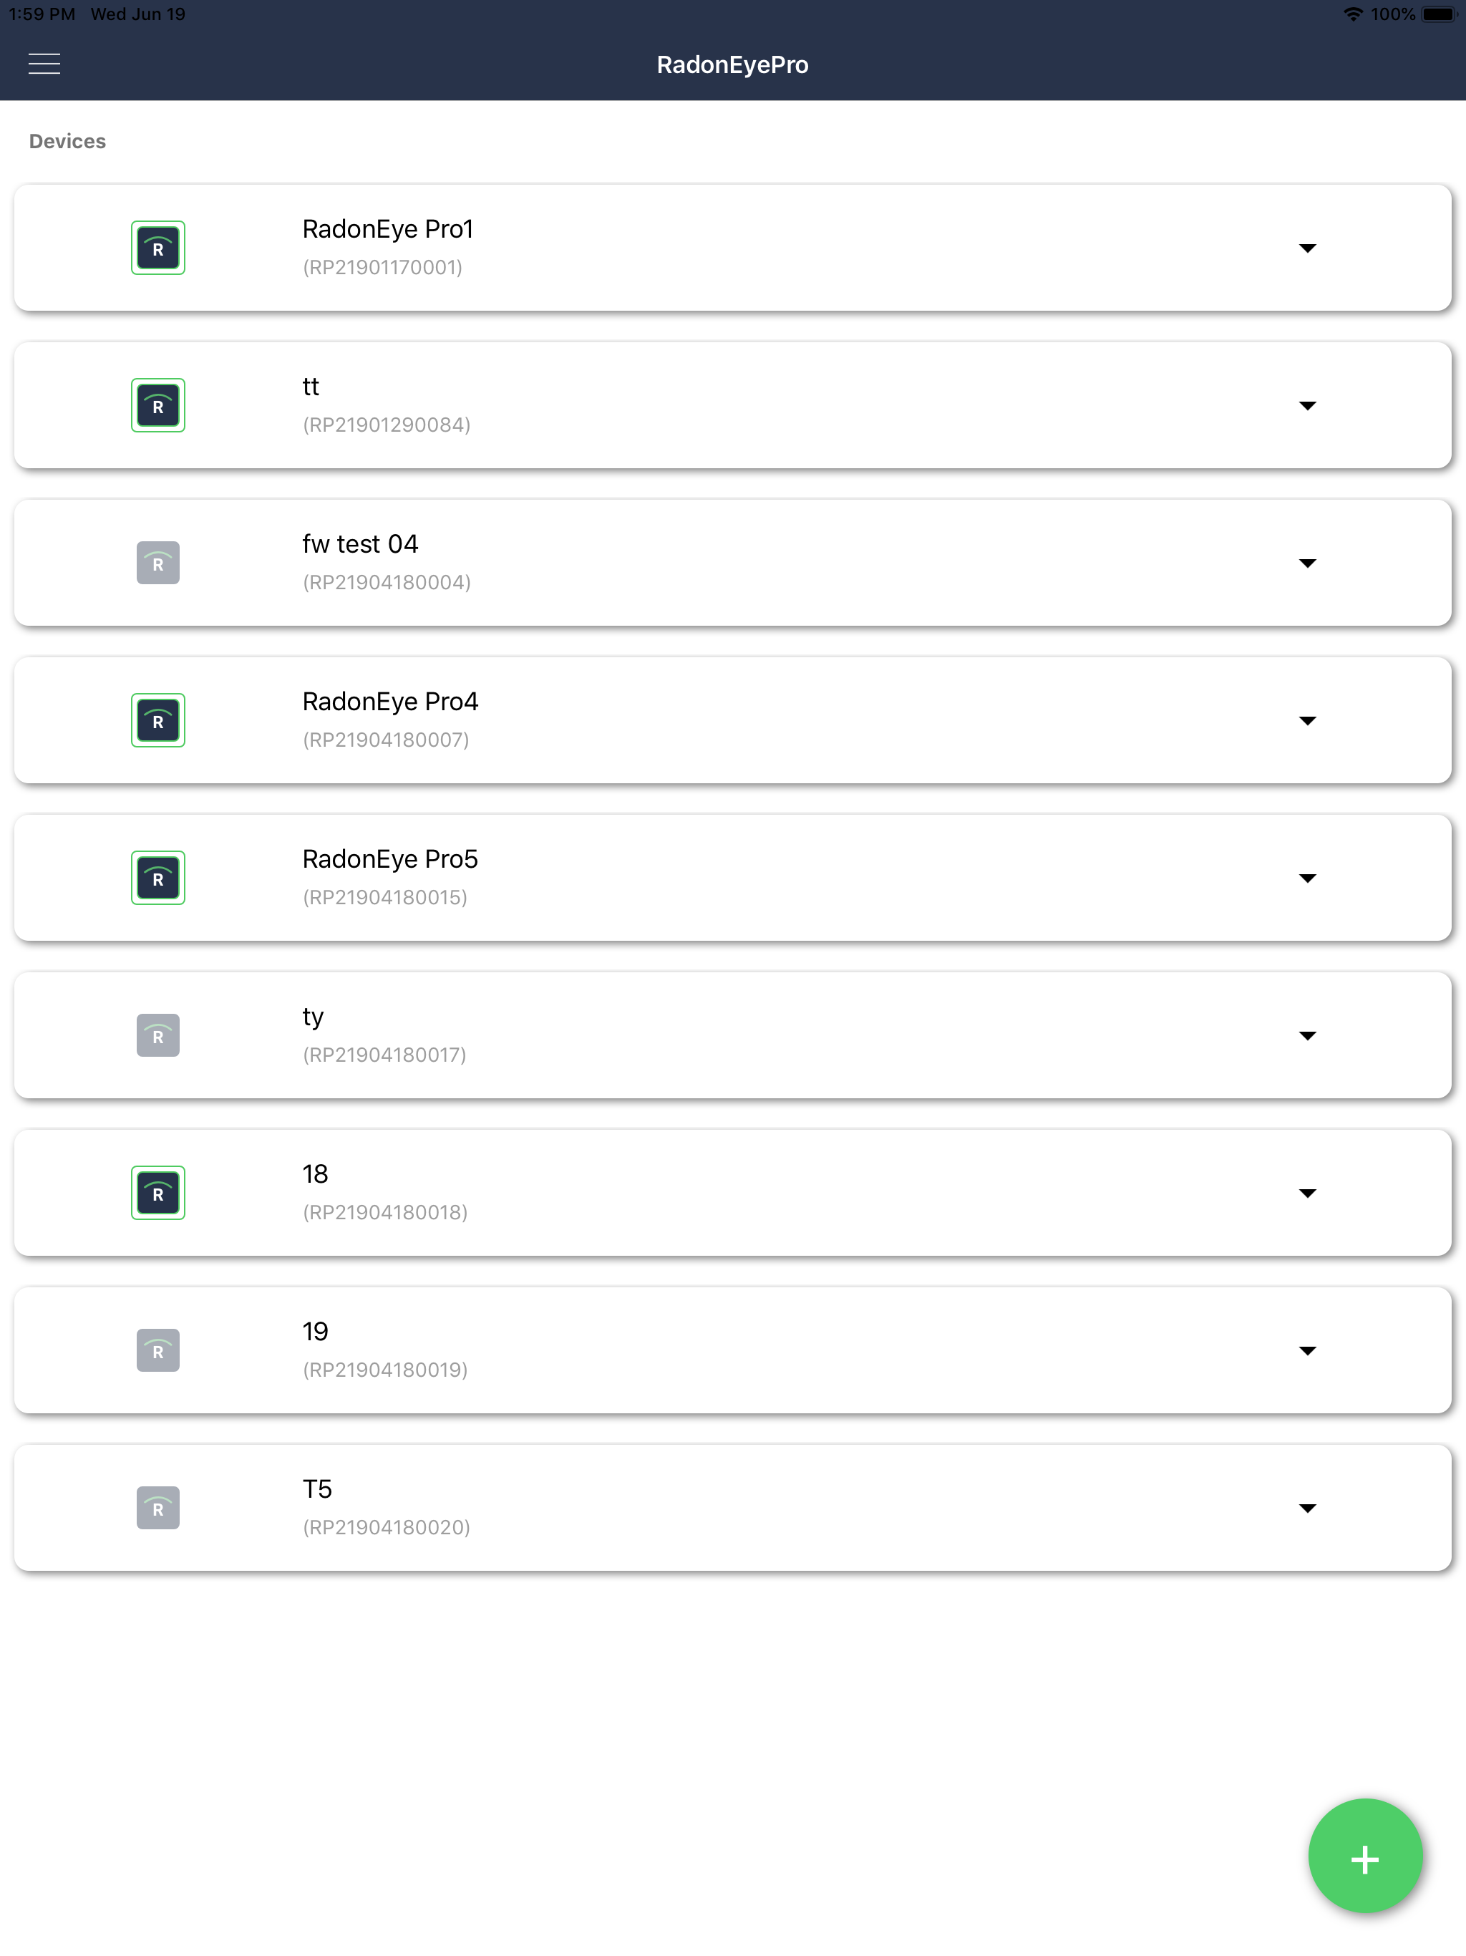Screen dimensions: 1466x1956
Task: Select the RadonEye Pro5 icon
Action: [x=157, y=877]
